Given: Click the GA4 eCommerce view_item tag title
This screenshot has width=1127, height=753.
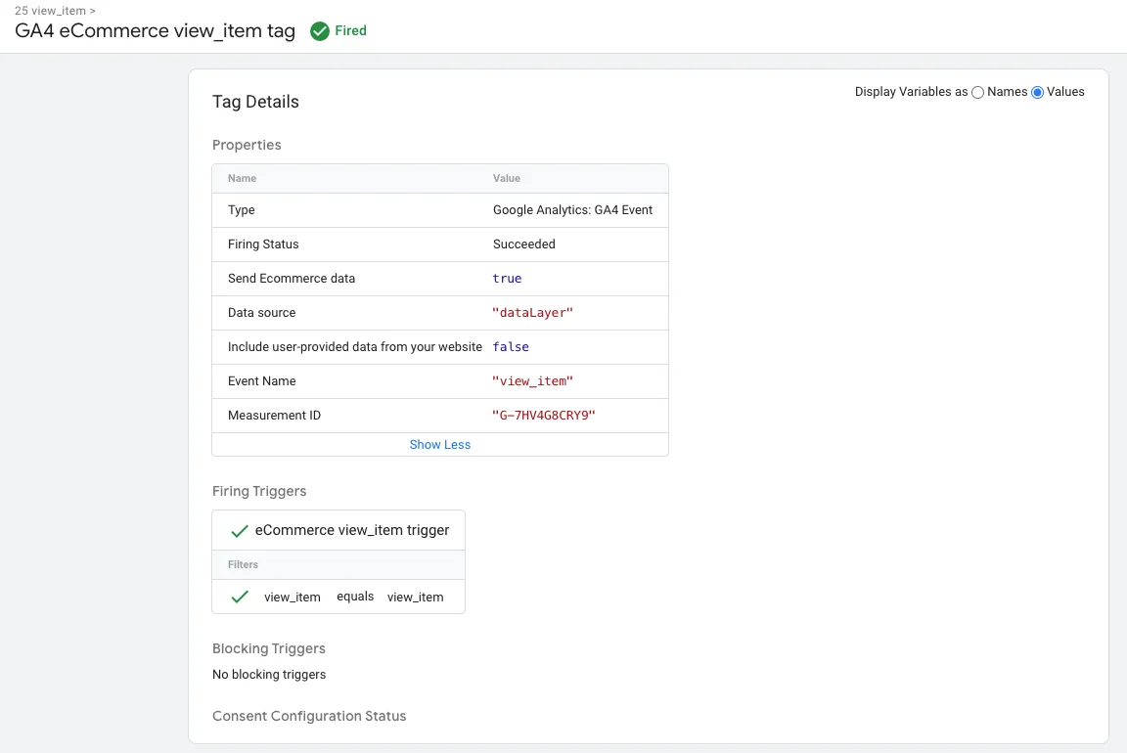Looking at the screenshot, I should pyautogui.click(x=156, y=31).
